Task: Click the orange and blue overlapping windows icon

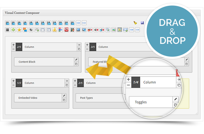Action: click(x=25, y=30)
